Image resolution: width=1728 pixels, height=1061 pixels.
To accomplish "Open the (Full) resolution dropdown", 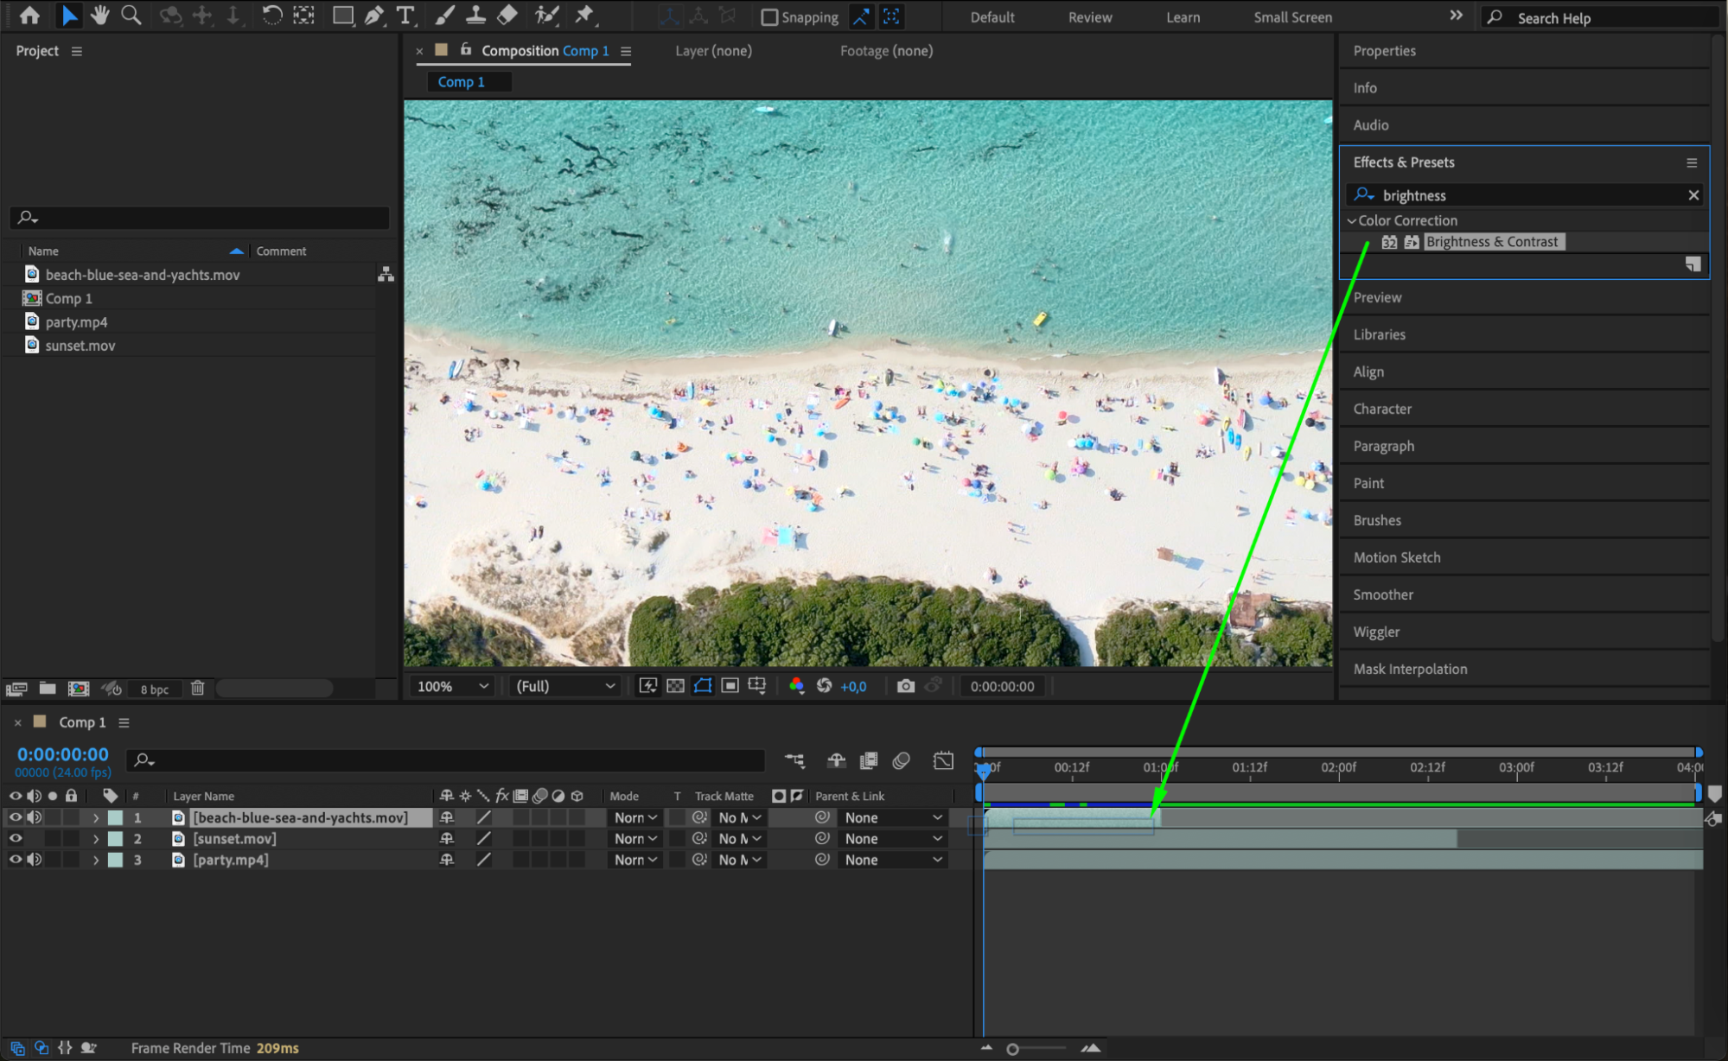I will [x=565, y=686].
